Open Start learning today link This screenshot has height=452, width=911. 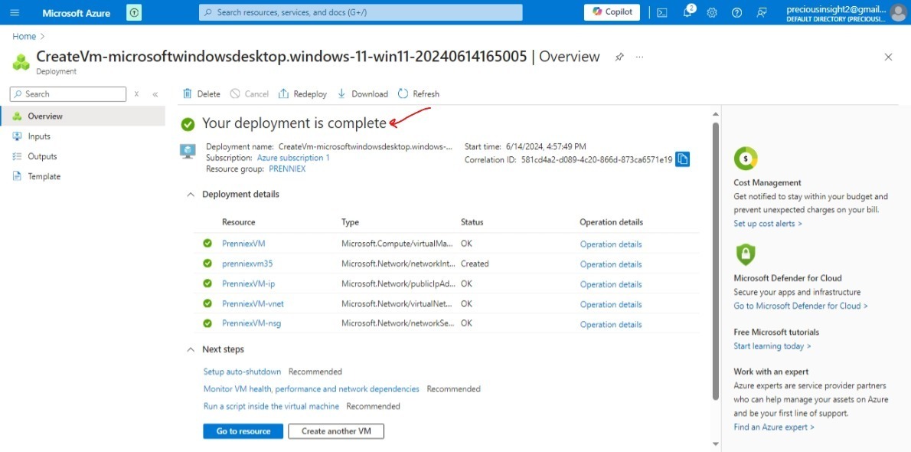772,346
